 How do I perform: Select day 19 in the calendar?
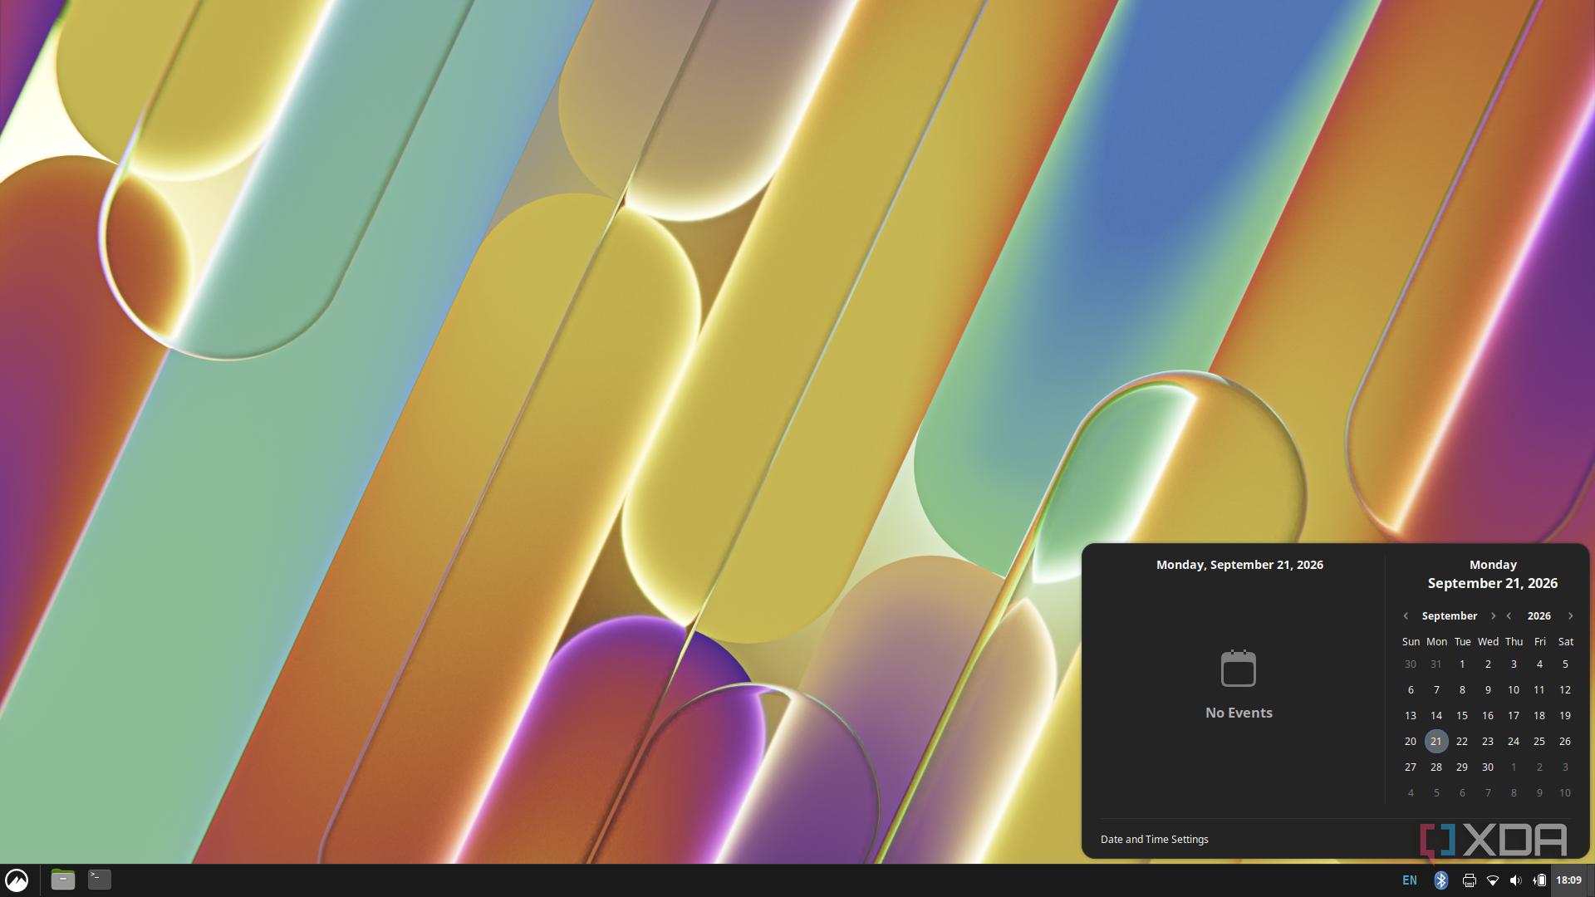pyautogui.click(x=1565, y=716)
